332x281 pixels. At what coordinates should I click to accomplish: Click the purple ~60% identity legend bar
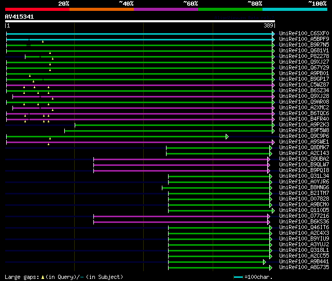pyautogui.click(x=166, y=9)
